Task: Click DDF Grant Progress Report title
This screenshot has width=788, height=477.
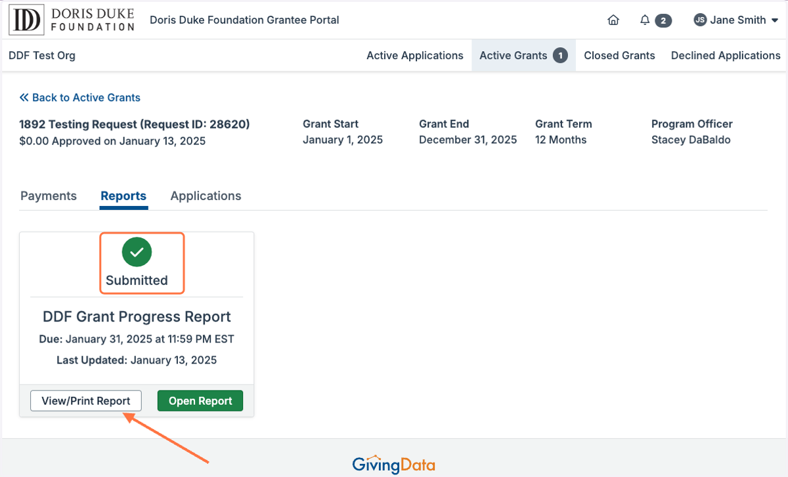Action: click(137, 317)
